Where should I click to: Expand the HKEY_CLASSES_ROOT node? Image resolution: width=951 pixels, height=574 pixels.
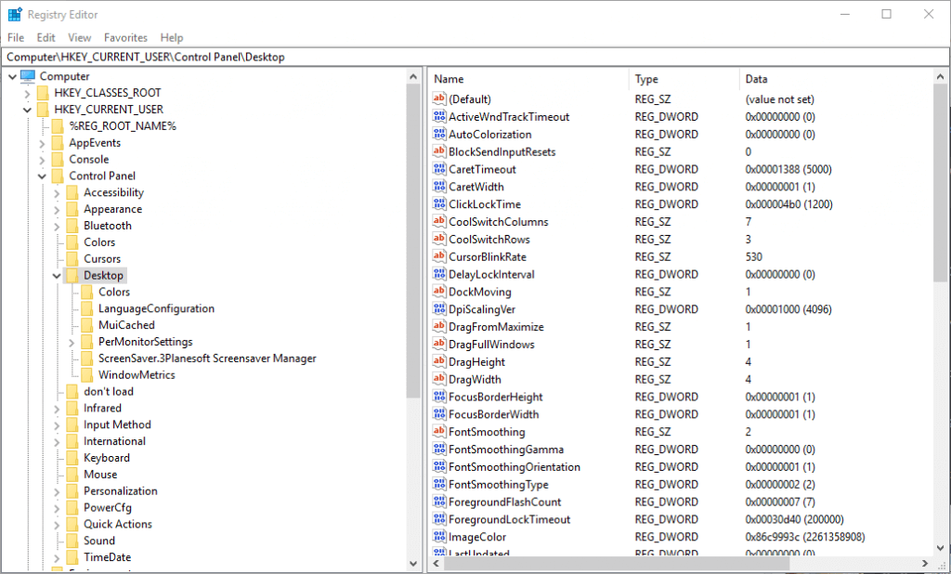(x=29, y=92)
